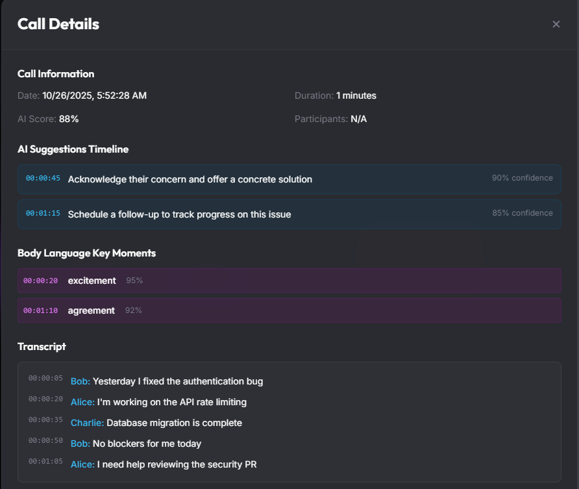579x489 pixels.
Task: Close the Call Details dialog
Action: pyautogui.click(x=556, y=25)
